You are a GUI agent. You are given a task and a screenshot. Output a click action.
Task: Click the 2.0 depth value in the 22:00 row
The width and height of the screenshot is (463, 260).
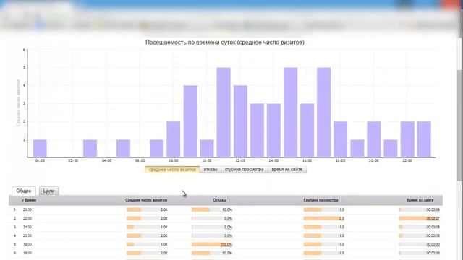pyautogui.click(x=341, y=218)
